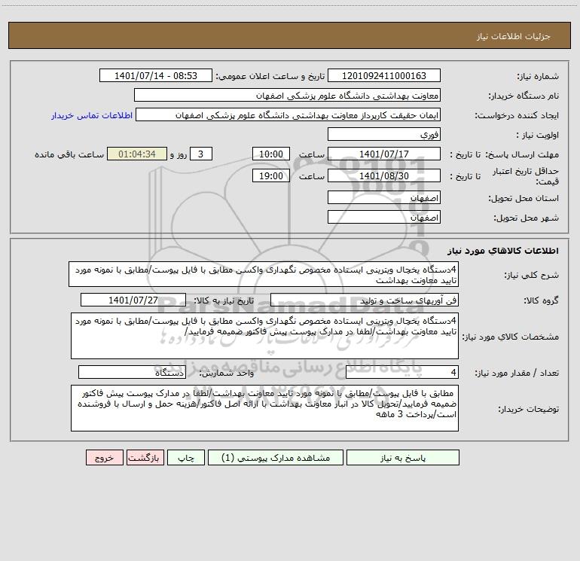Click the شرح کلی نیاز label
The image size is (580, 561).
coord(532,276)
